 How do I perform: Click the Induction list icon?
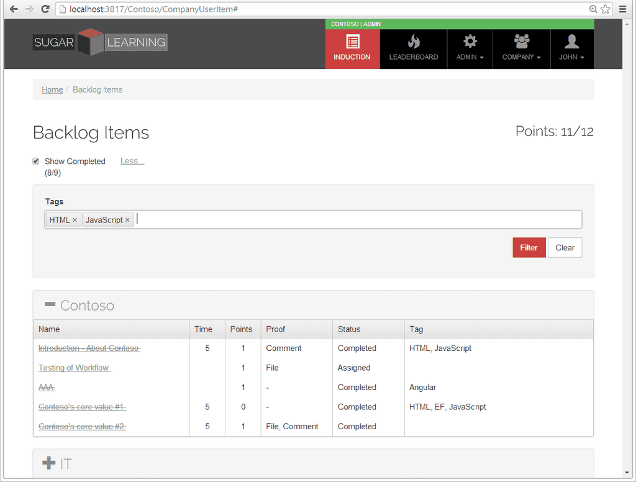[x=352, y=42]
